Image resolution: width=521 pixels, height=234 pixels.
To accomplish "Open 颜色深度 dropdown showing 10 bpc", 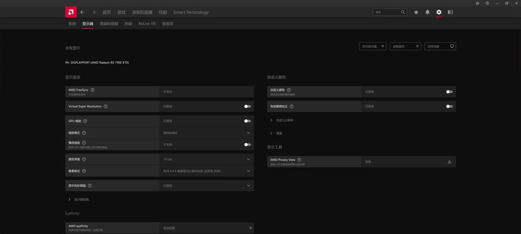I will point(207,159).
